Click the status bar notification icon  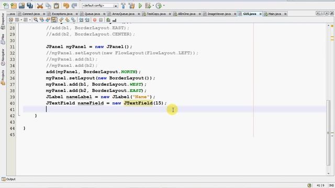(309, 185)
